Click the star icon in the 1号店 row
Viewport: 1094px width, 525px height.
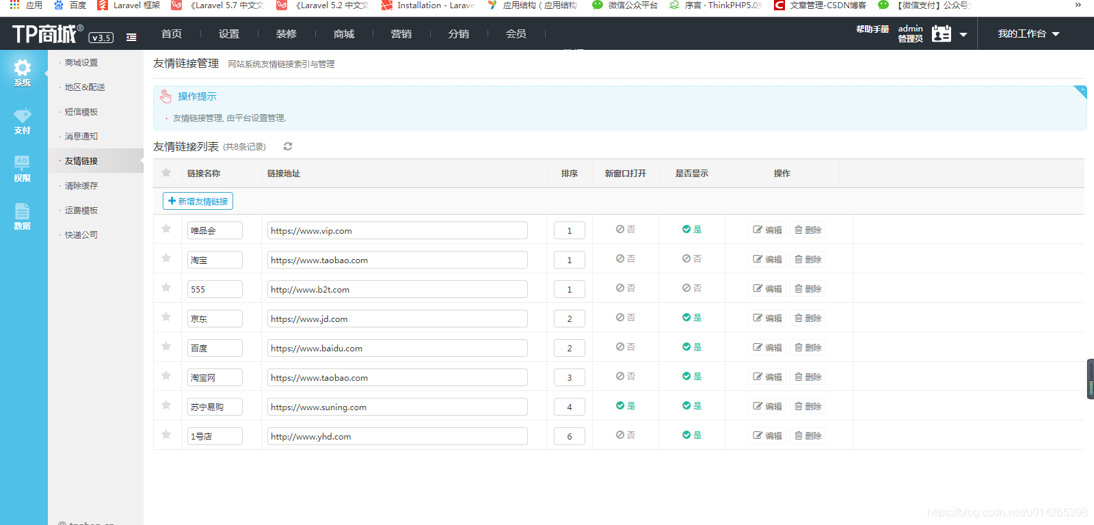(166, 435)
